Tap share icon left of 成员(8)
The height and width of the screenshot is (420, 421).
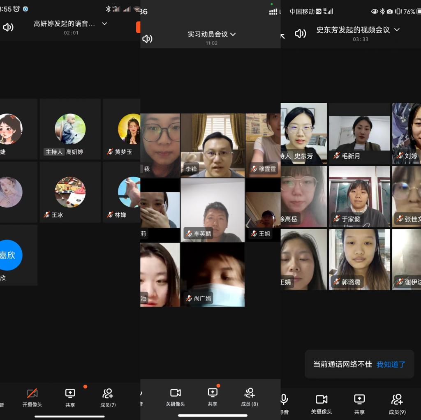click(213, 397)
